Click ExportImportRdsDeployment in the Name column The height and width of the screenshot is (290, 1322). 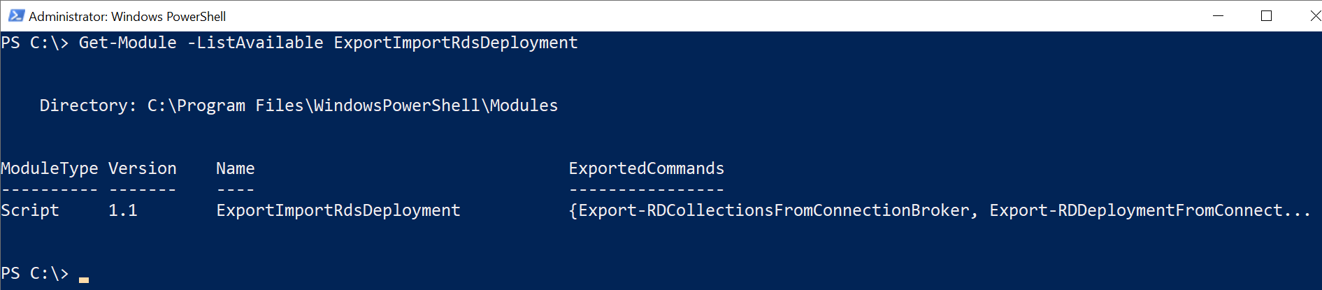point(338,210)
